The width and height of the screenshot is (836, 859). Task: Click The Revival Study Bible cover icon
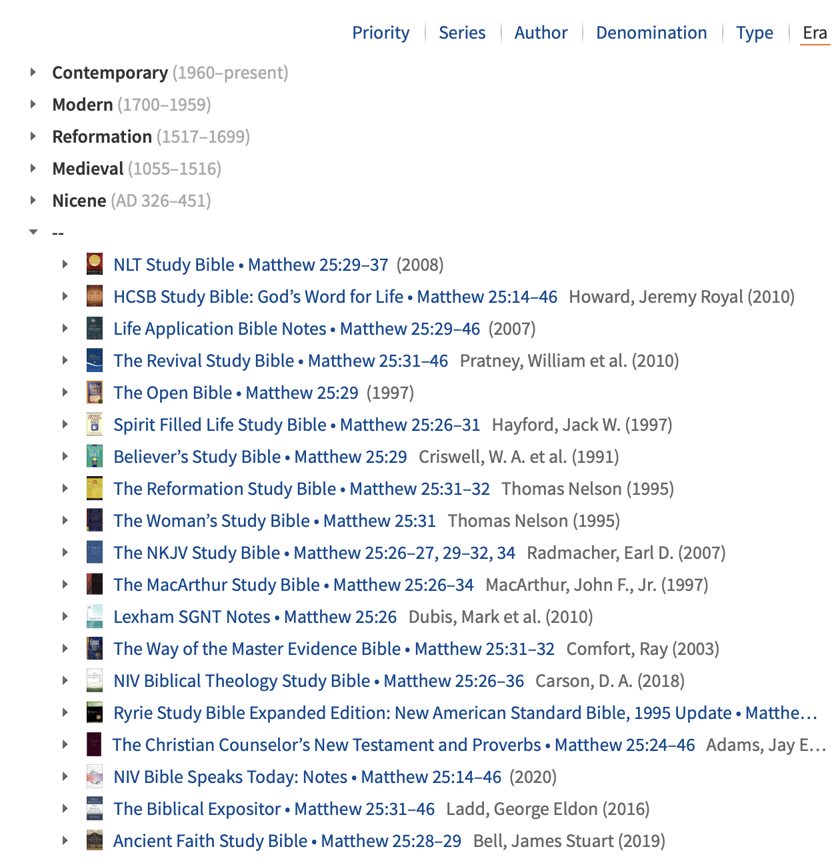[95, 360]
